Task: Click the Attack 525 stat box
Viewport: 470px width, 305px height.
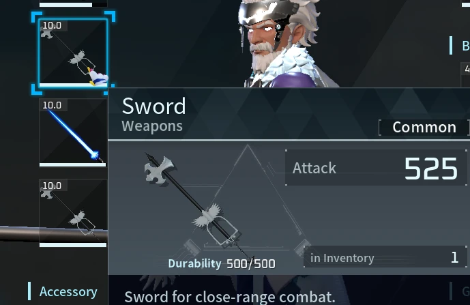Action: (x=376, y=168)
